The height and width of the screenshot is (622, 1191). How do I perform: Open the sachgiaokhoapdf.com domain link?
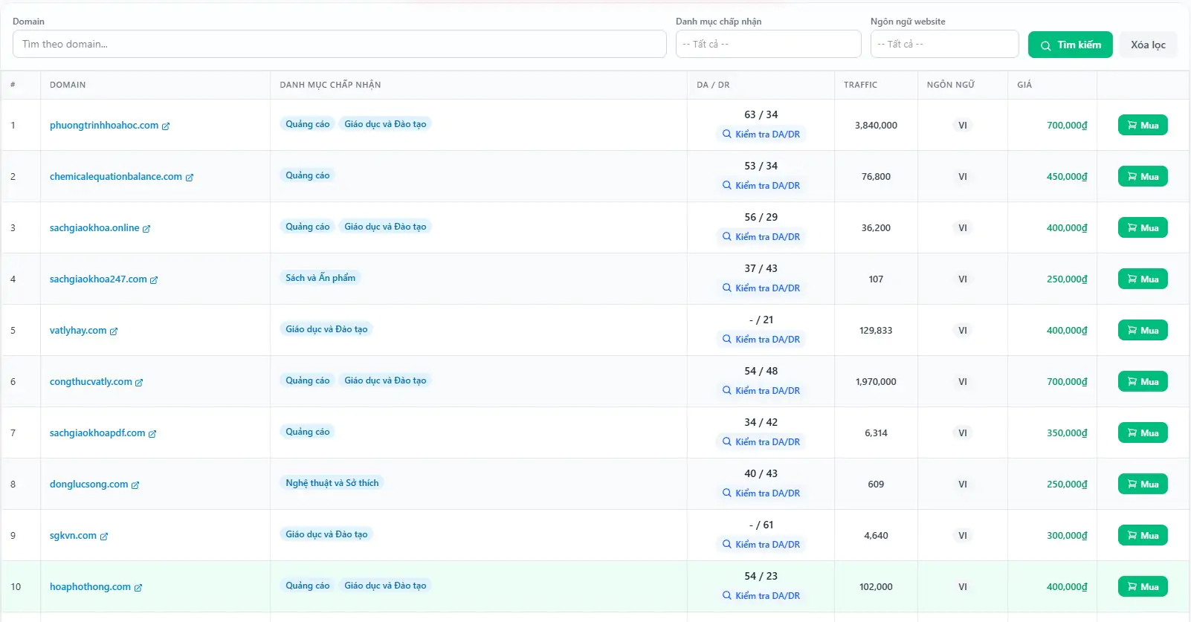point(97,433)
